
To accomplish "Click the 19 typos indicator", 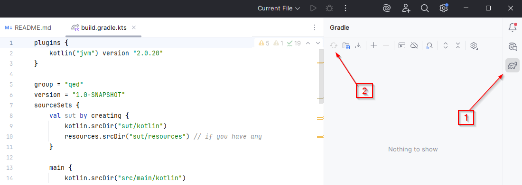I will (x=294, y=43).
